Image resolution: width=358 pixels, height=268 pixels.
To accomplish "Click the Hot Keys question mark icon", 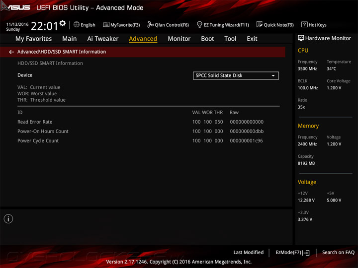I will click(x=304, y=24).
